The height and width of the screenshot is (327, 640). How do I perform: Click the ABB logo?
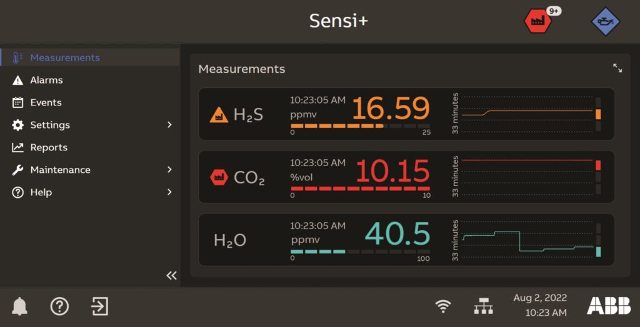pyautogui.click(x=609, y=305)
